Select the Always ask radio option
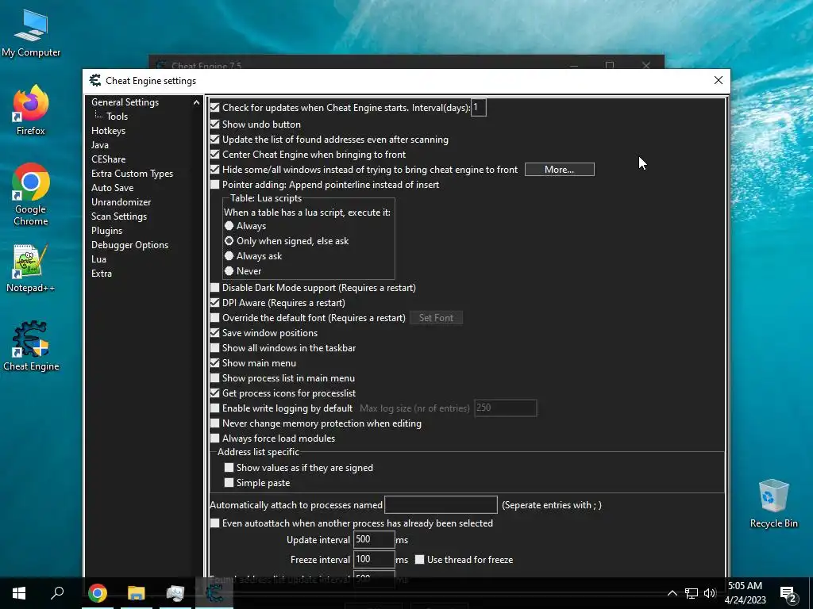The height and width of the screenshot is (609, 813). pyautogui.click(x=229, y=256)
